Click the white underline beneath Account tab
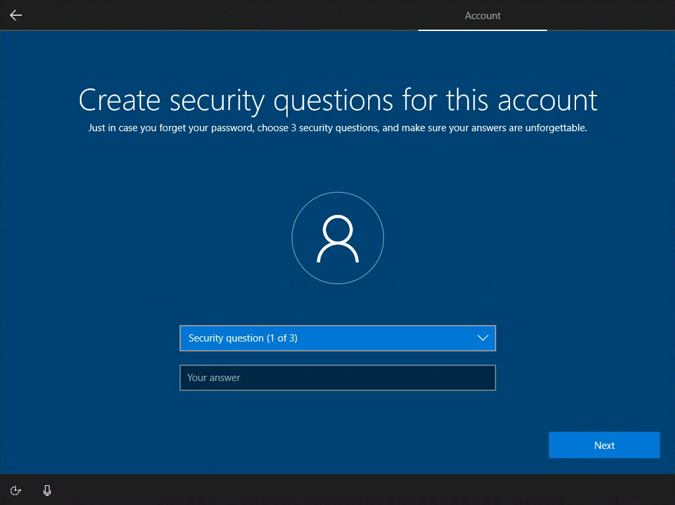 (482, 30)
